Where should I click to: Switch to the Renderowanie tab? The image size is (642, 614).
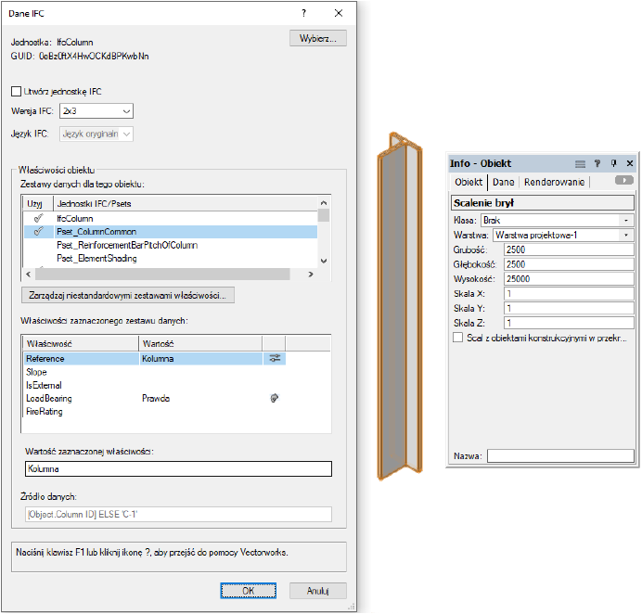click(x=554, y=182)
